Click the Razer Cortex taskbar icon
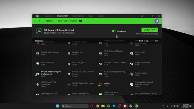Screen dimensions: 194x109 tap(136, 106)
